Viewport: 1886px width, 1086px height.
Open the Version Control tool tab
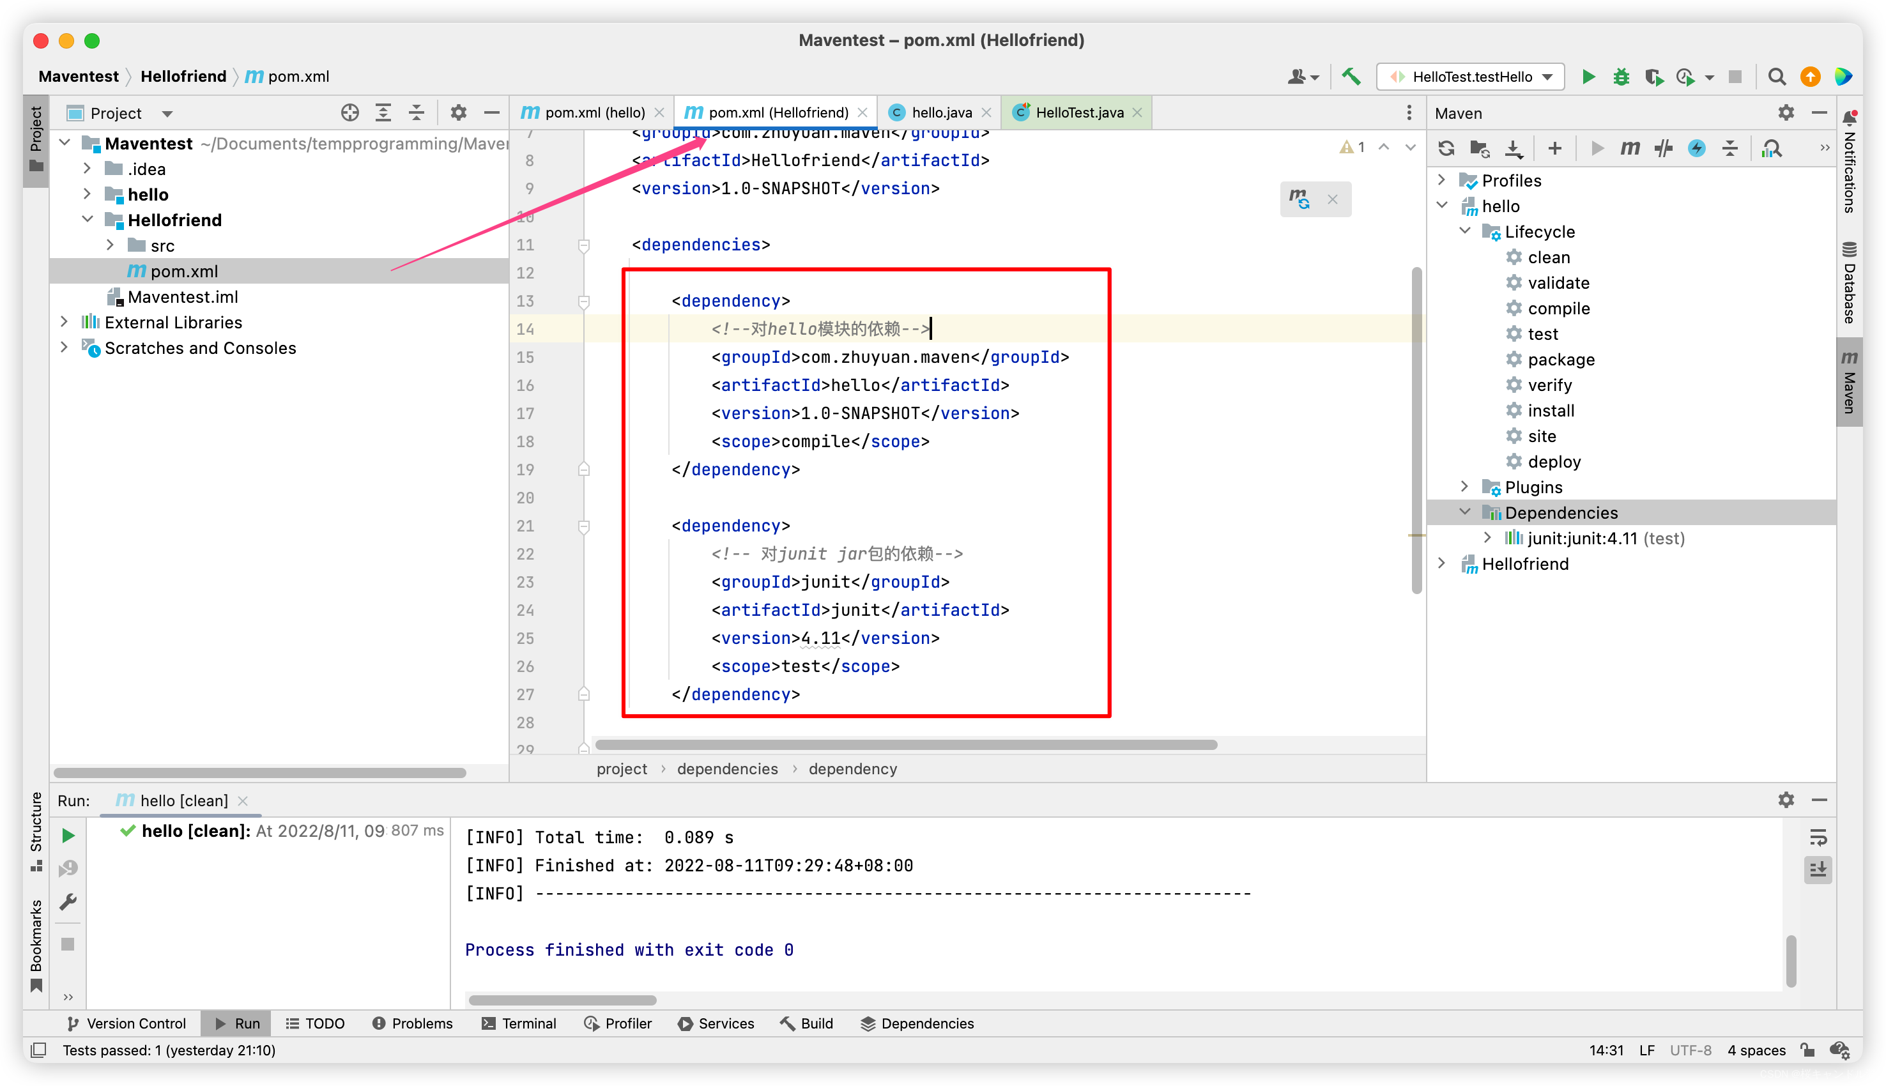click(126, 1023)
